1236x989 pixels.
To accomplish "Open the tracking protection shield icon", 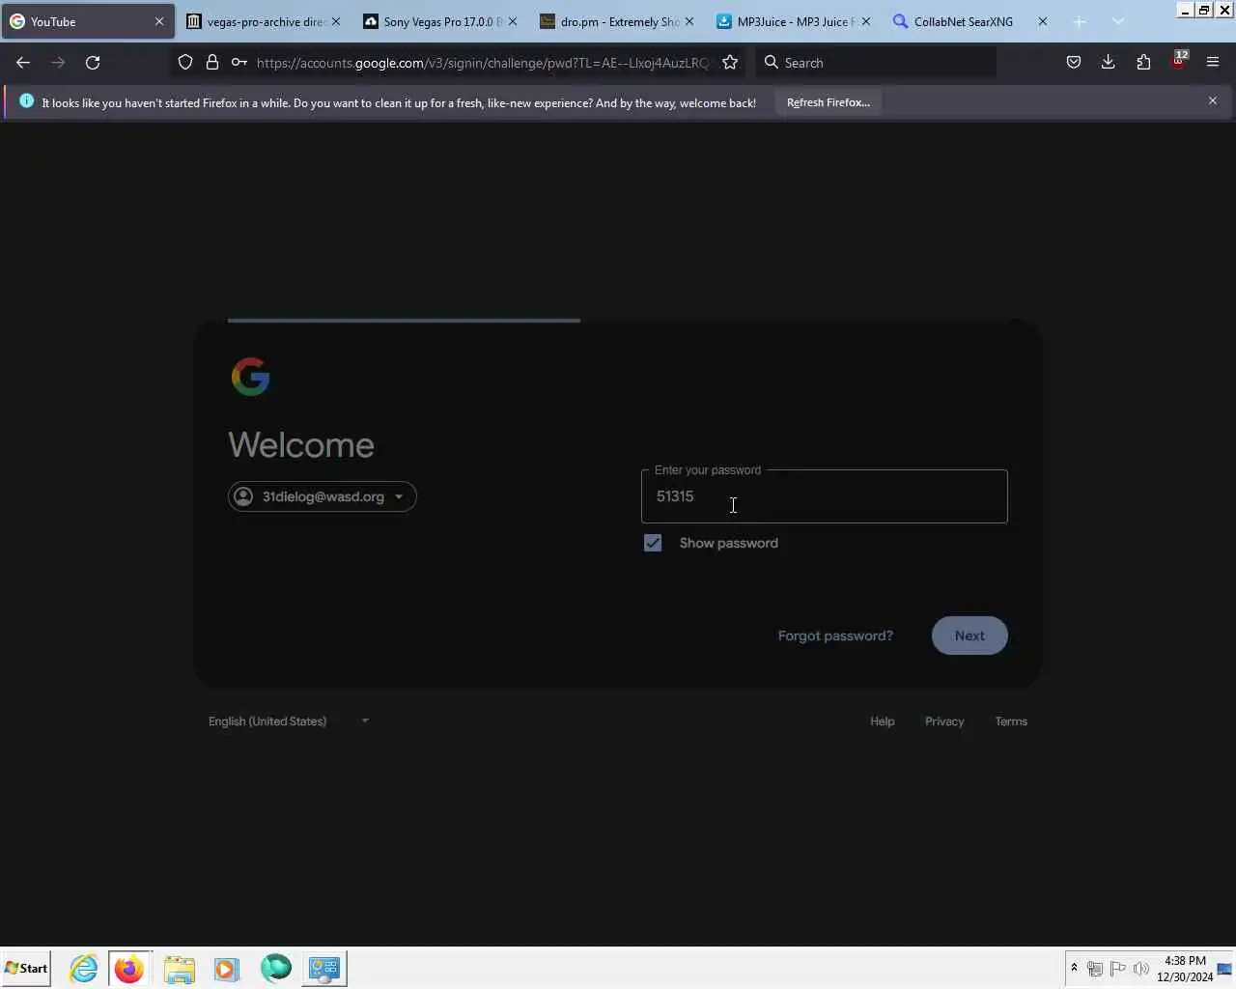I will [x=185, y=63].
